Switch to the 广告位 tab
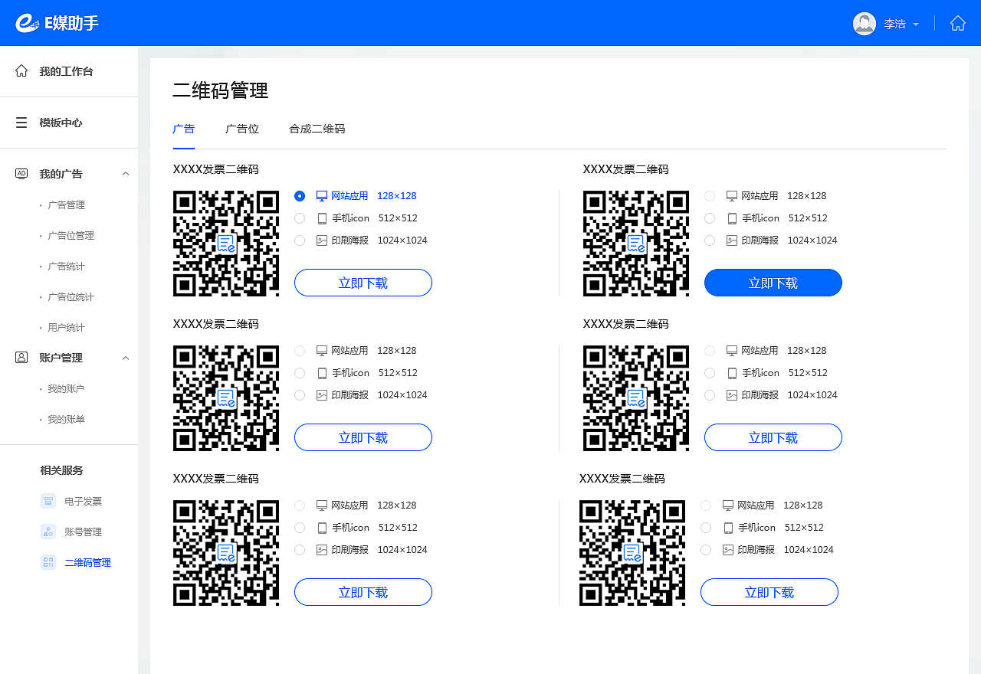Image resolution: width=981 pixels, height=674 pixels. pos(242,129)
